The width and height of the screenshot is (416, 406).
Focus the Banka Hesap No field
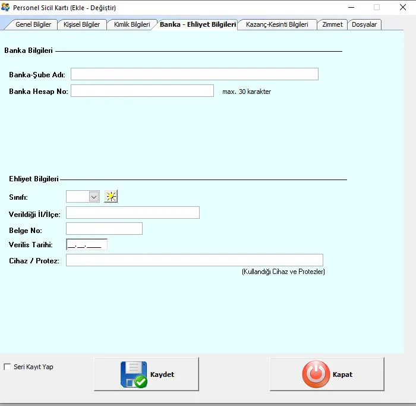[x=142, y=91]
